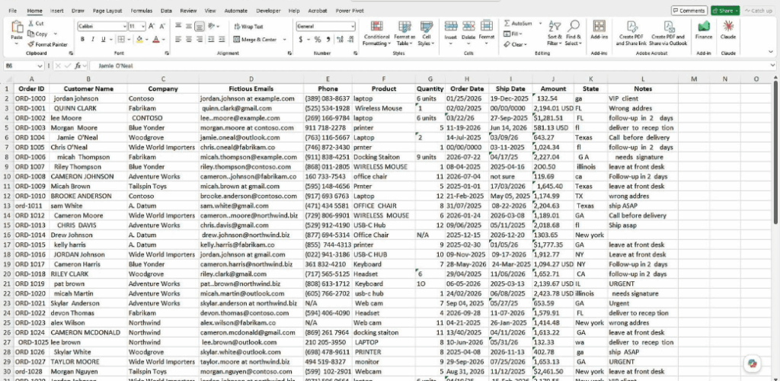The image size is (780, 381).
Task: Click the Share button
Action: click(725, 11)
